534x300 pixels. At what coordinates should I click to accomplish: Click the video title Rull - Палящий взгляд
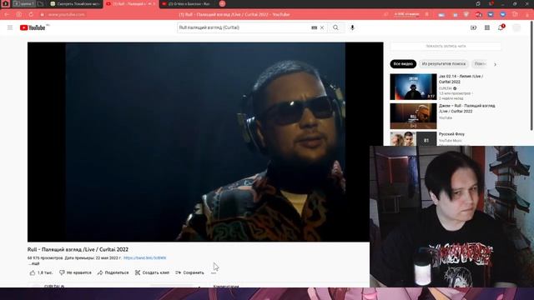pos(78,249)
